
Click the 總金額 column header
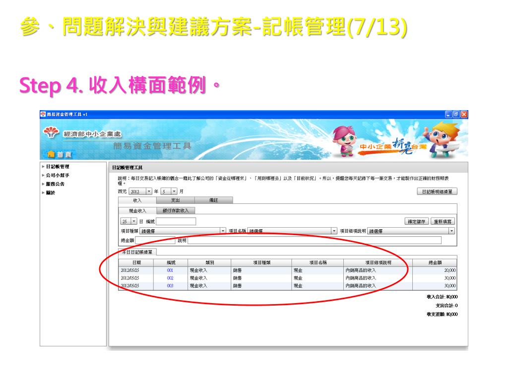coord(435,262)
